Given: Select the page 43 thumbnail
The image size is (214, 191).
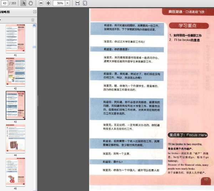Looking at the screenshot, I should (15, 105).
